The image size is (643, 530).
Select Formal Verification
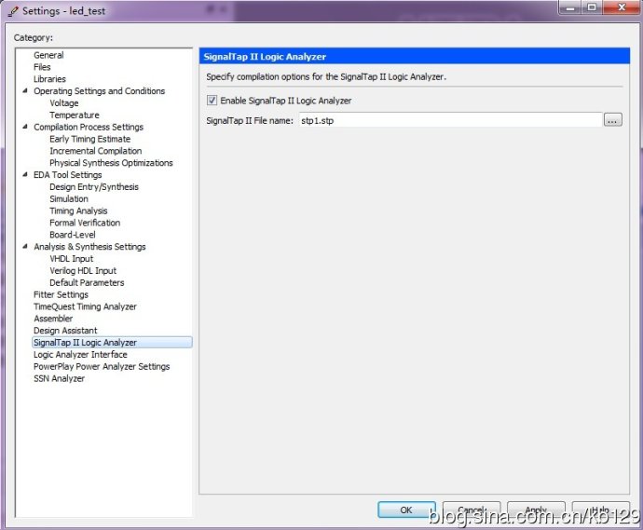pos(85,223)
